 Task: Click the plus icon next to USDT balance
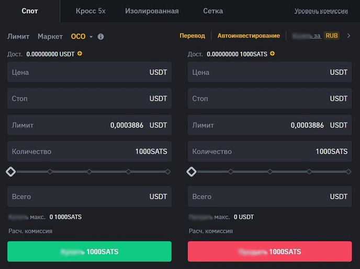click(x=80, y=54)
